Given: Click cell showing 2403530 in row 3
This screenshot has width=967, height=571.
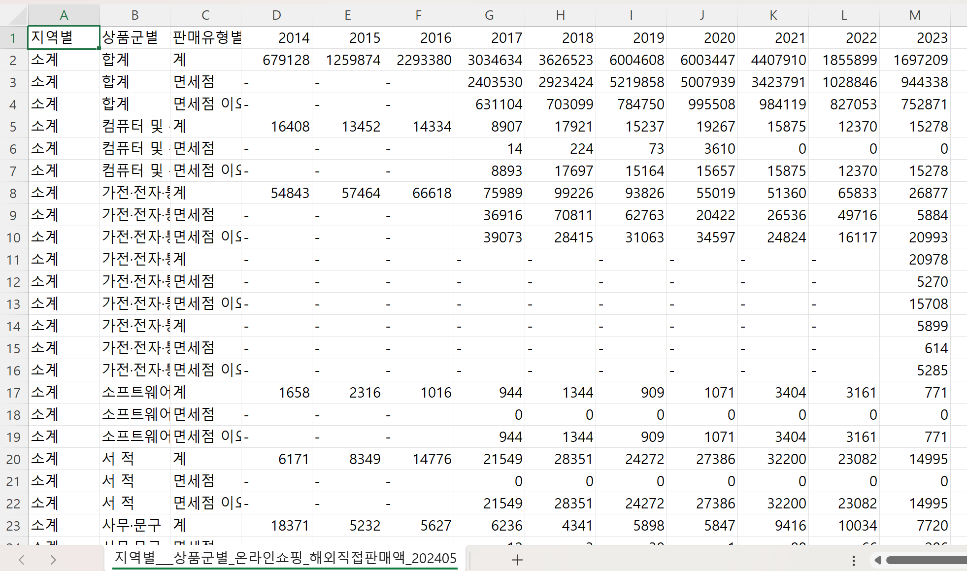Looking at the screenshot, I should (489, 82).
